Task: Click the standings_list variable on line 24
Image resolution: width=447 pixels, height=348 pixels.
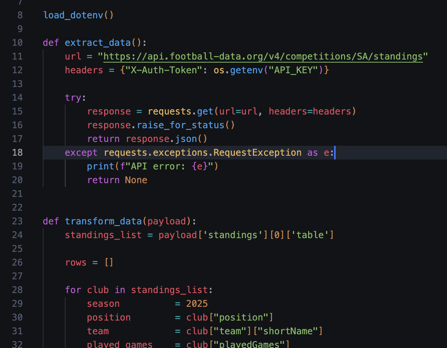Action: [x=103, y=235]
